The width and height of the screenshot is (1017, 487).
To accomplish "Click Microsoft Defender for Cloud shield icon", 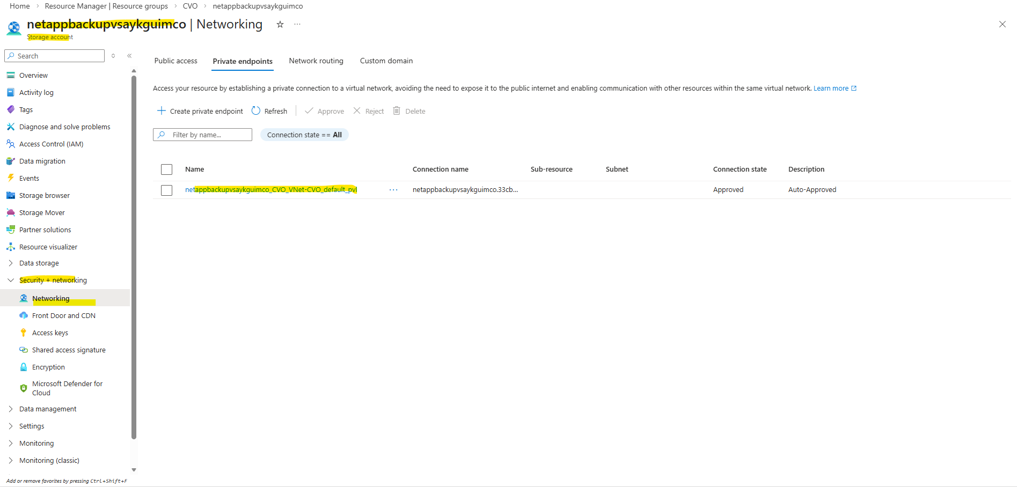I will click(24, 388).
